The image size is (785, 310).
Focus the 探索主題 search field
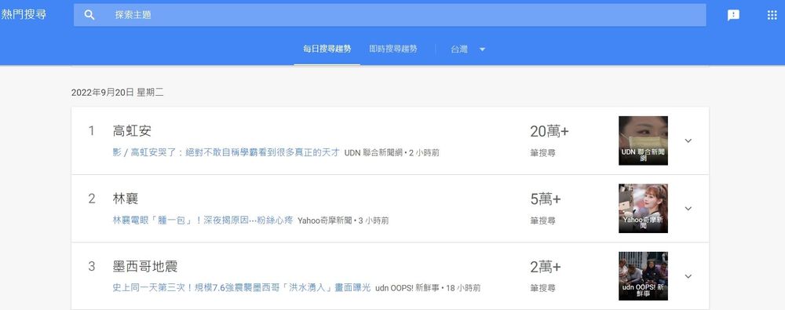389,15
